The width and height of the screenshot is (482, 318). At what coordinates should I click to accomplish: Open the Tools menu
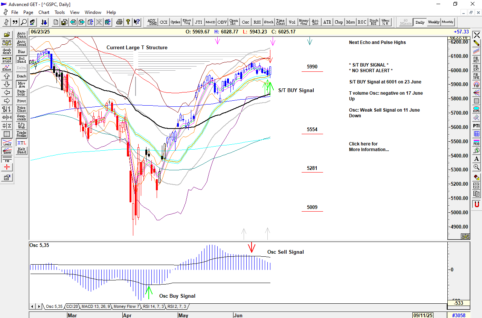click(59, 12)
